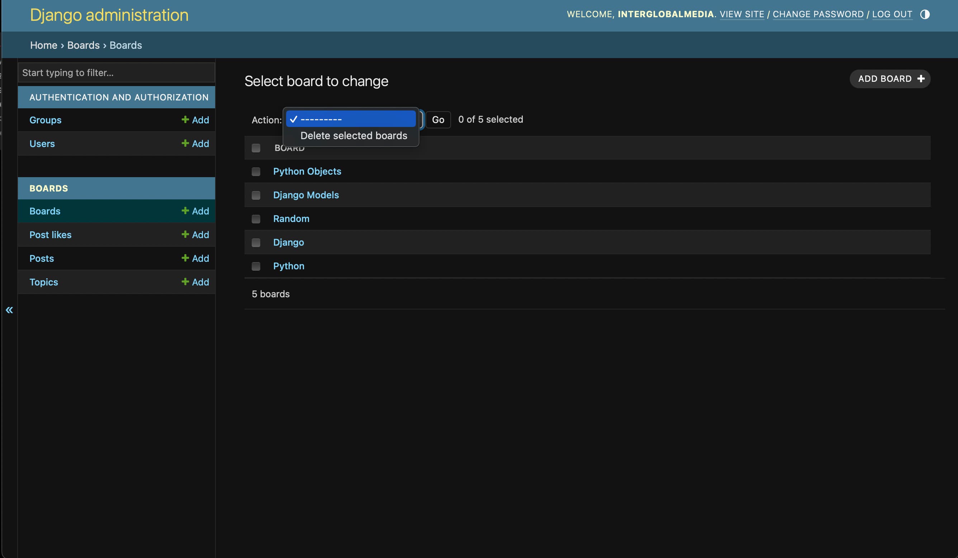The width and height of the screenshot is (958, 558).
Task: Click the green plus icon next to Posts
Action: click(185, 258)
